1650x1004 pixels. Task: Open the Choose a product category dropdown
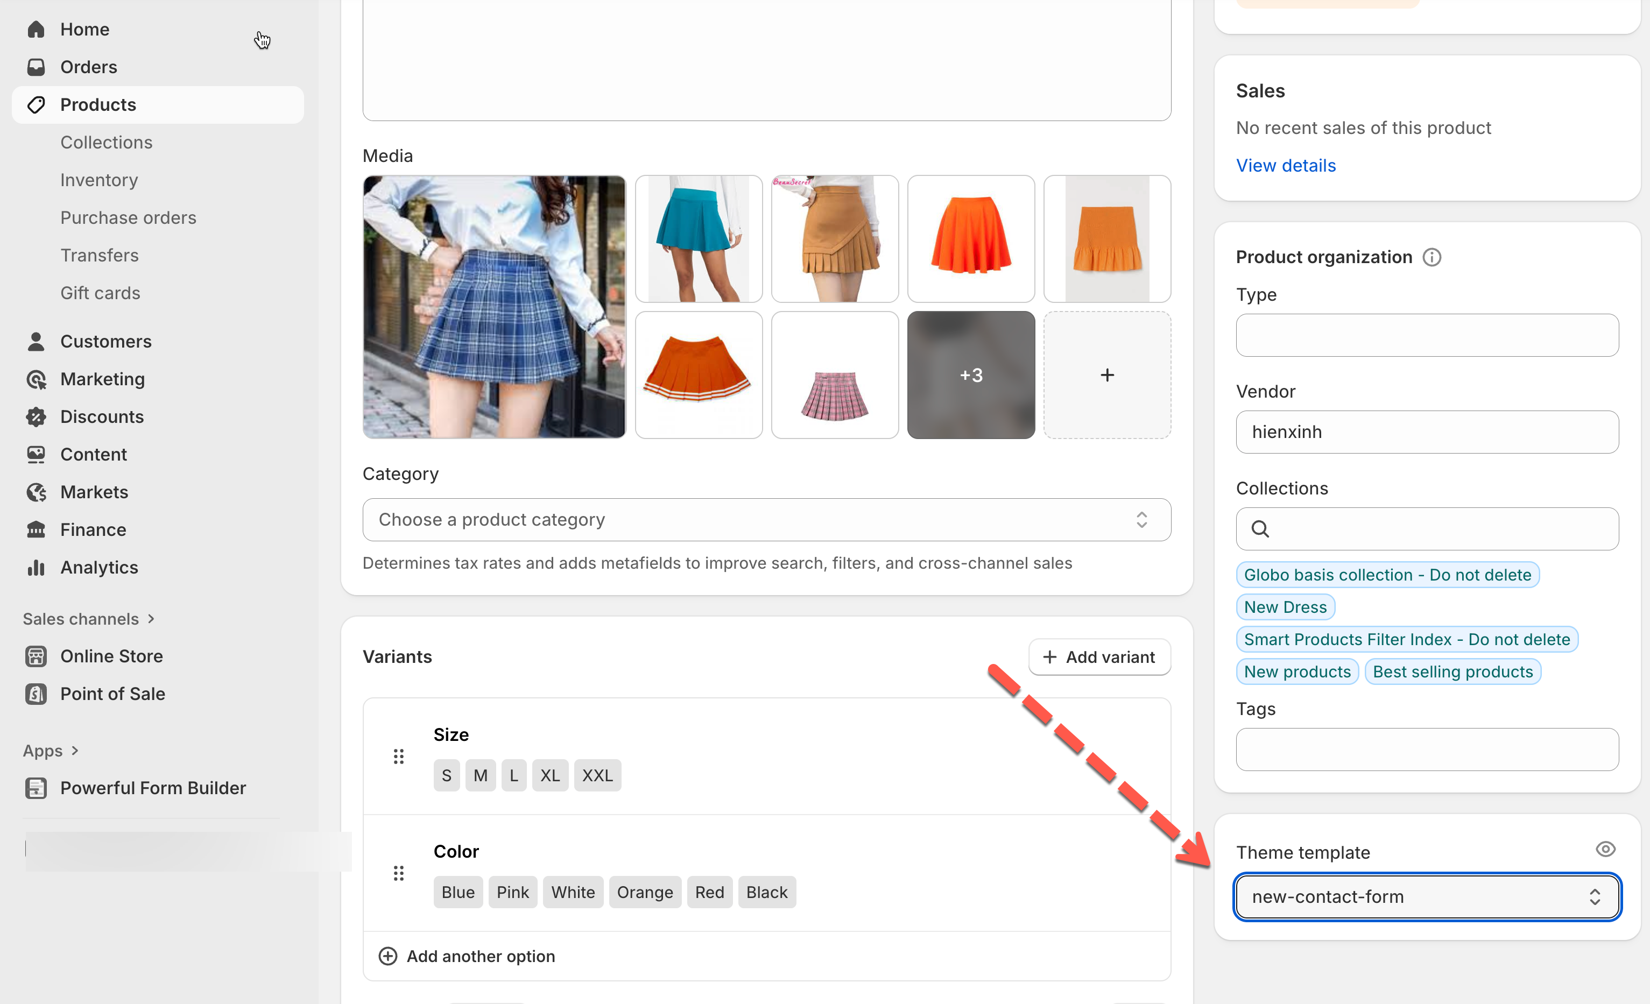pyautogui.click(x=766, y=519)
